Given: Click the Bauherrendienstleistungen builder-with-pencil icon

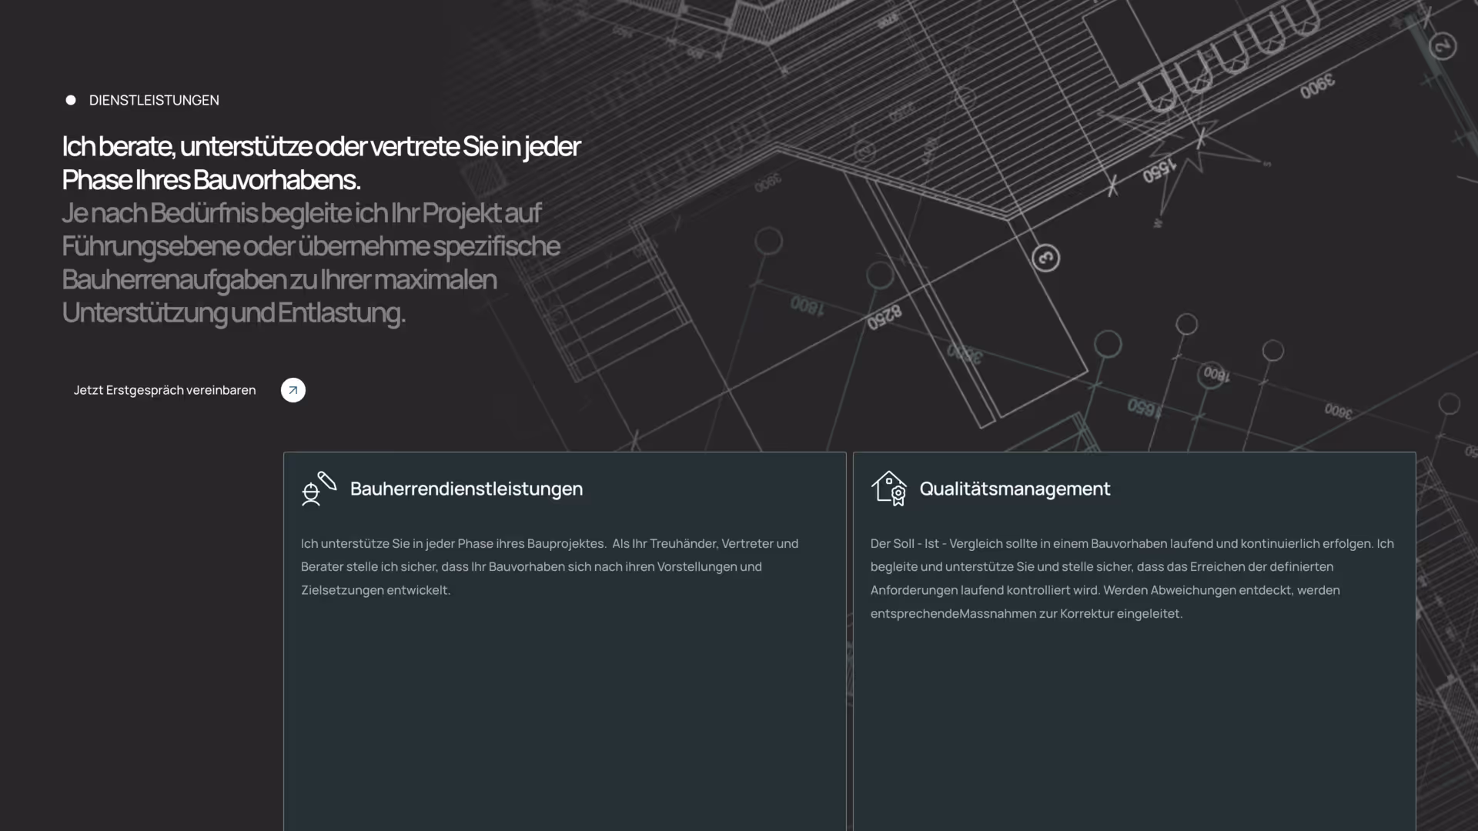Looking at the screenshot, I should pos(319,489).
